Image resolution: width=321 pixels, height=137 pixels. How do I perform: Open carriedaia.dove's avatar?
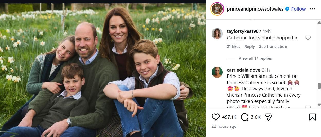coord(217,72)
